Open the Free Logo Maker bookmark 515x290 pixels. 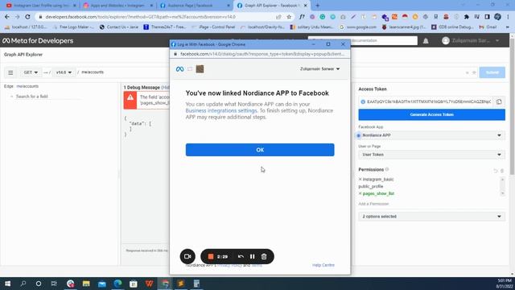pyautogui.click(x=73, y=27)
